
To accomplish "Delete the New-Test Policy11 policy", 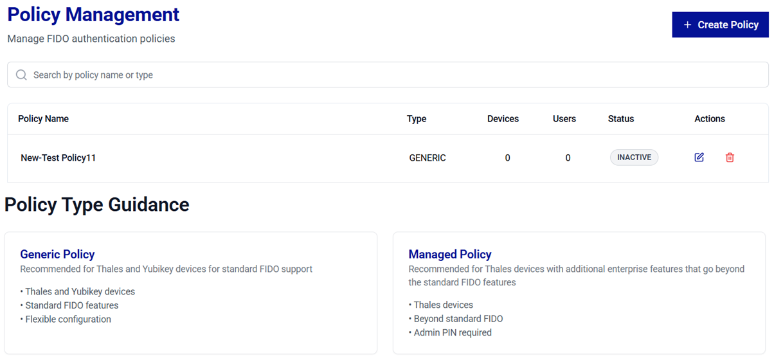I will (x=730, y=157).
